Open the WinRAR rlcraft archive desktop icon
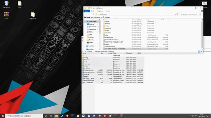This screenshot has height=118, width=211. coord(7,15)
